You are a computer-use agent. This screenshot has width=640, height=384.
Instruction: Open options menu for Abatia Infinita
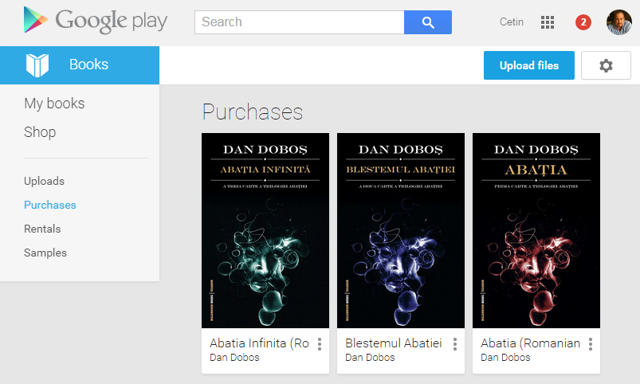click(320, 344)
